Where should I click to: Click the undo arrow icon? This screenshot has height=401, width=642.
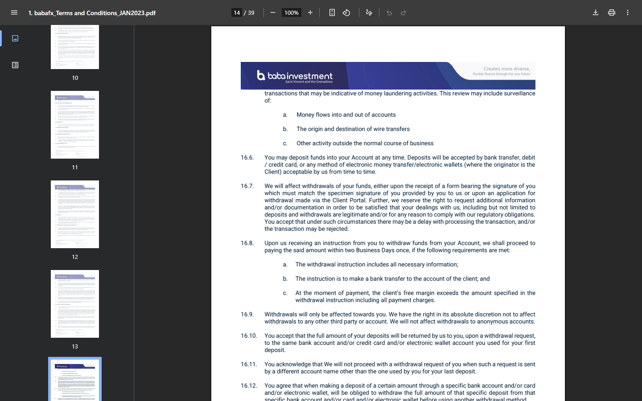click(389, 12)
